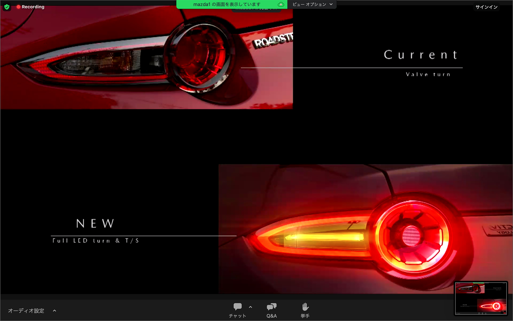The height and width of the screenshot is (321, 513).
Task: Open the Q&A double-bubble icon
Action: coord(271,307)
